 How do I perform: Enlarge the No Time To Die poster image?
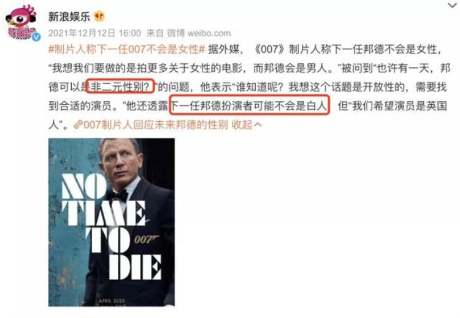tap(112, 222)
